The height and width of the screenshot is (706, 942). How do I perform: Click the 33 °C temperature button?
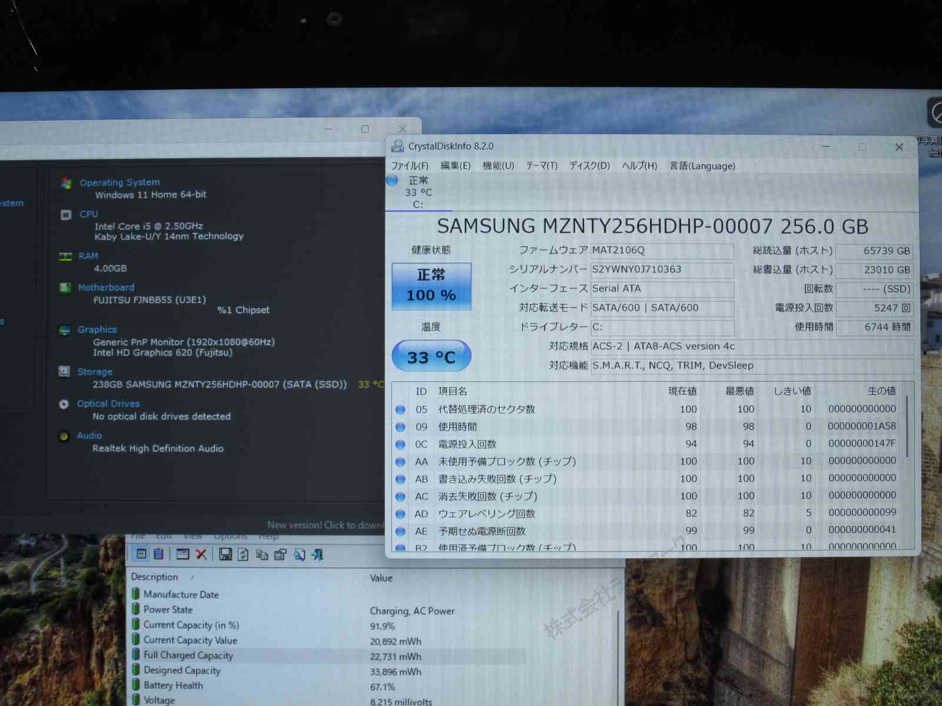(431, 357)
